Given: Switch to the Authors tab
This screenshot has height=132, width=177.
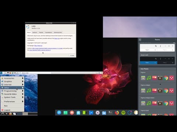Looking at the screenshot, I should 35,32.
